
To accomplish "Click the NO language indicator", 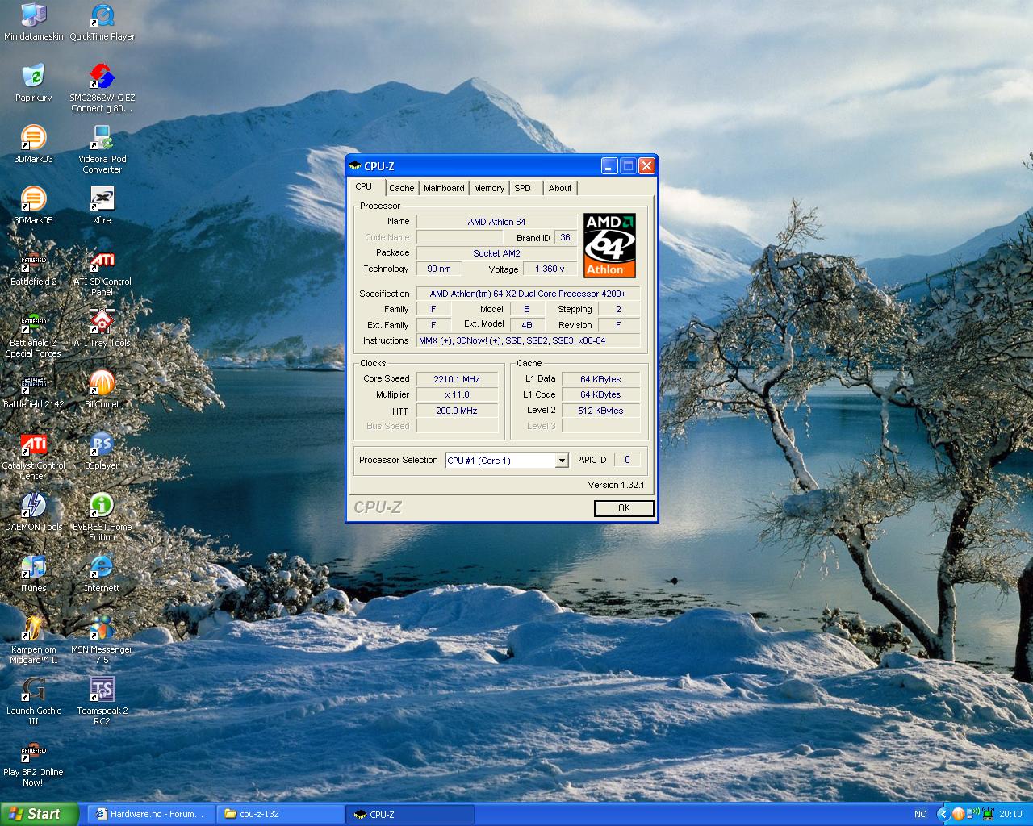I will tap(921, 814).
